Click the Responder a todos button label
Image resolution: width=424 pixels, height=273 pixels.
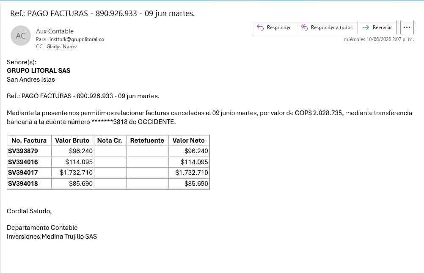pos(331,28)
